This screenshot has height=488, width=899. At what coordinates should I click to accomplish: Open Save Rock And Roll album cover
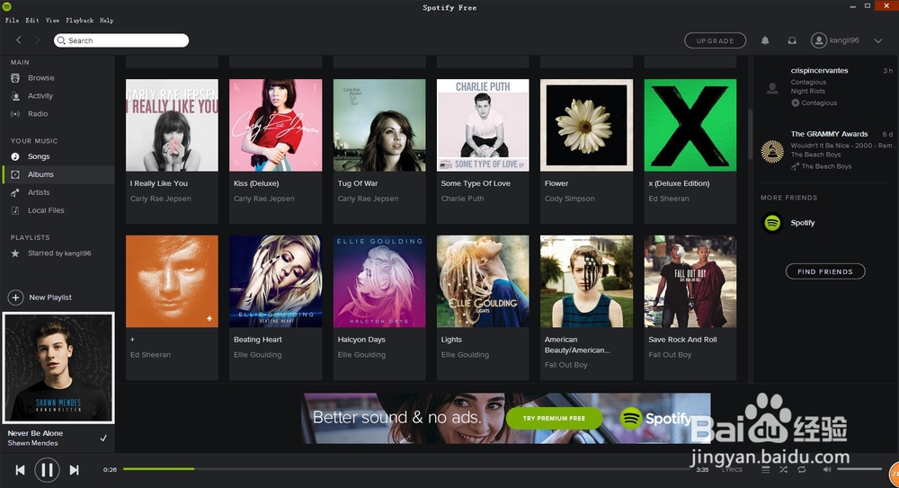coord(690,281)
